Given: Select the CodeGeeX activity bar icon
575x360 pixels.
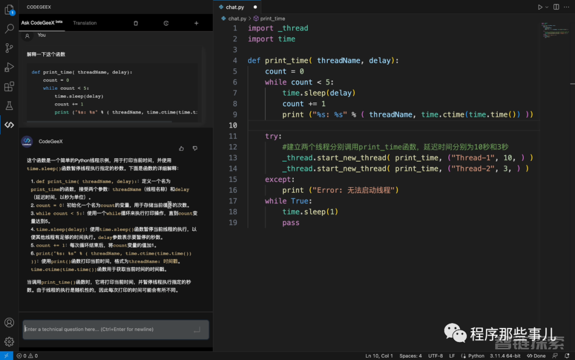Looking at the screenshot, I should click(x=9, y=125).
